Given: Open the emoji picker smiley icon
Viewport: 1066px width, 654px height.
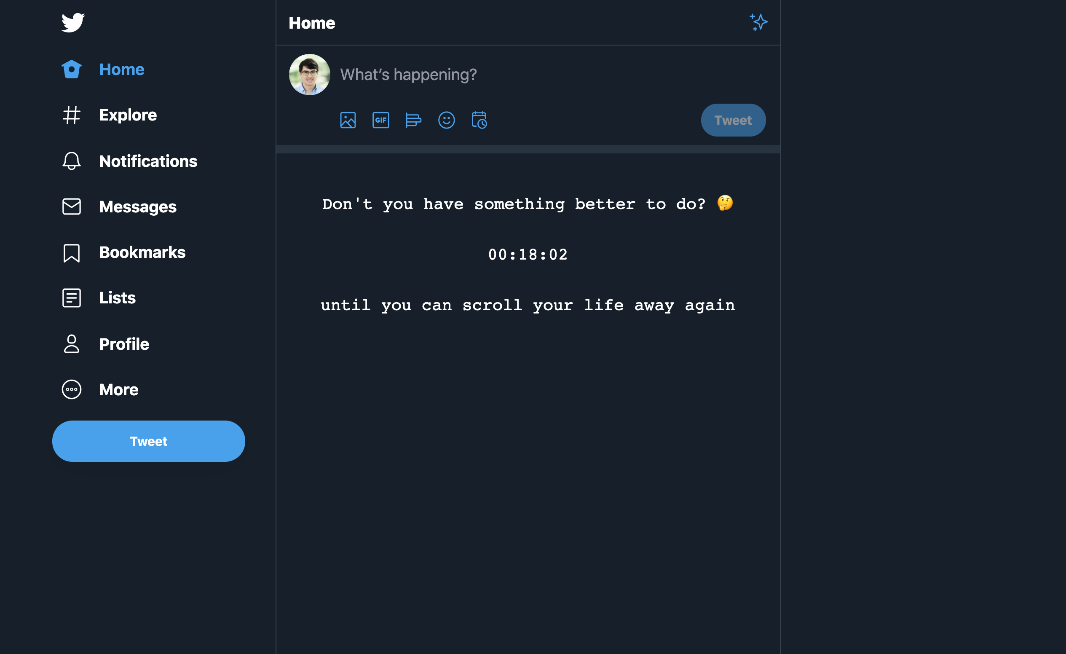Looking at the screenshot, I should (447, 120).
